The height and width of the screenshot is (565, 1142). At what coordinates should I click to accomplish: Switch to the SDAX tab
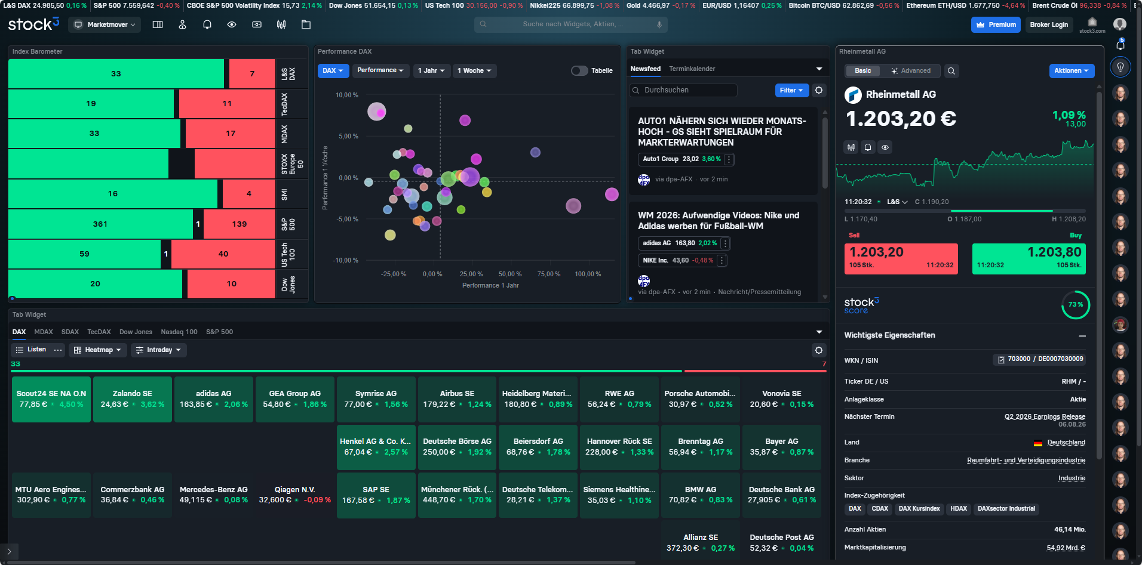coord(70,332)
